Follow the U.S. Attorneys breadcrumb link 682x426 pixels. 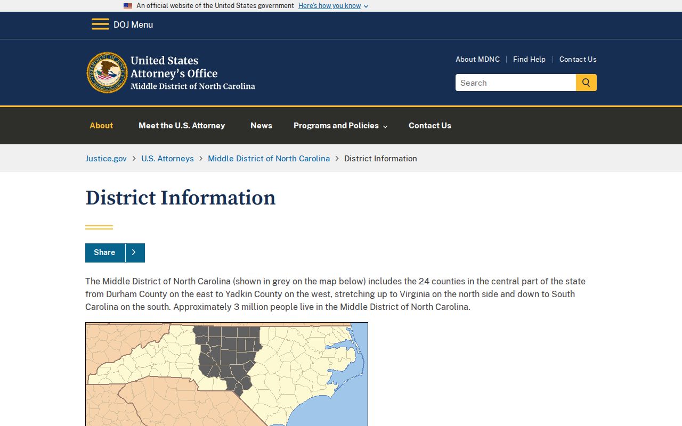tap(167, 158)
